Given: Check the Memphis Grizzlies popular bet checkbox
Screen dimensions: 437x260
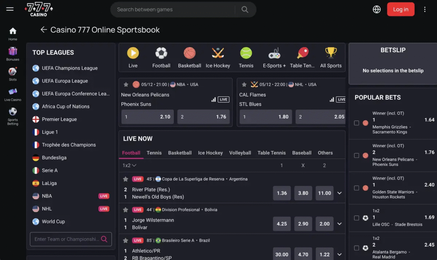Looking at the screenshot, I should click(357, 123).
